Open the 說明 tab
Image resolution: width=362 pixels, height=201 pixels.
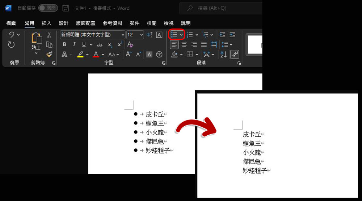pyautogui.click(x=186, y=23)
